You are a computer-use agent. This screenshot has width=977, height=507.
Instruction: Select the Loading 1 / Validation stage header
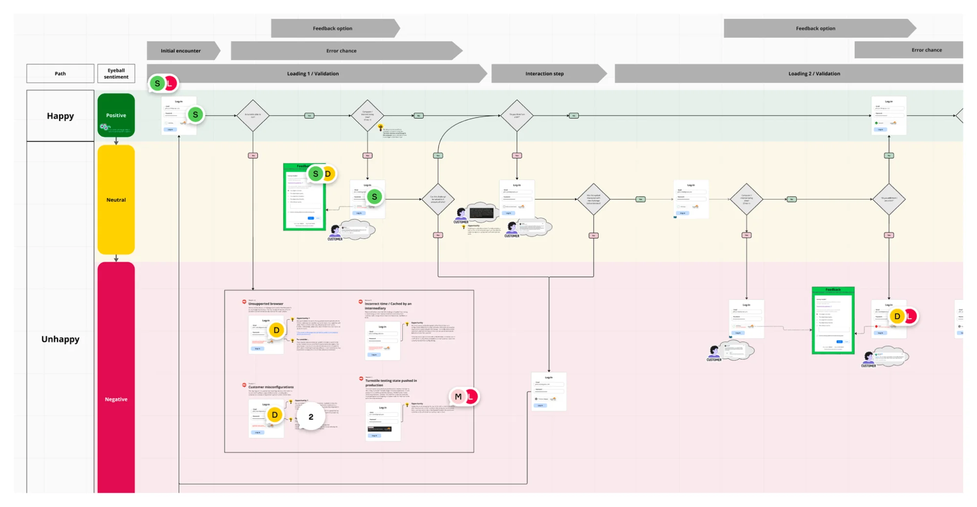313,74
